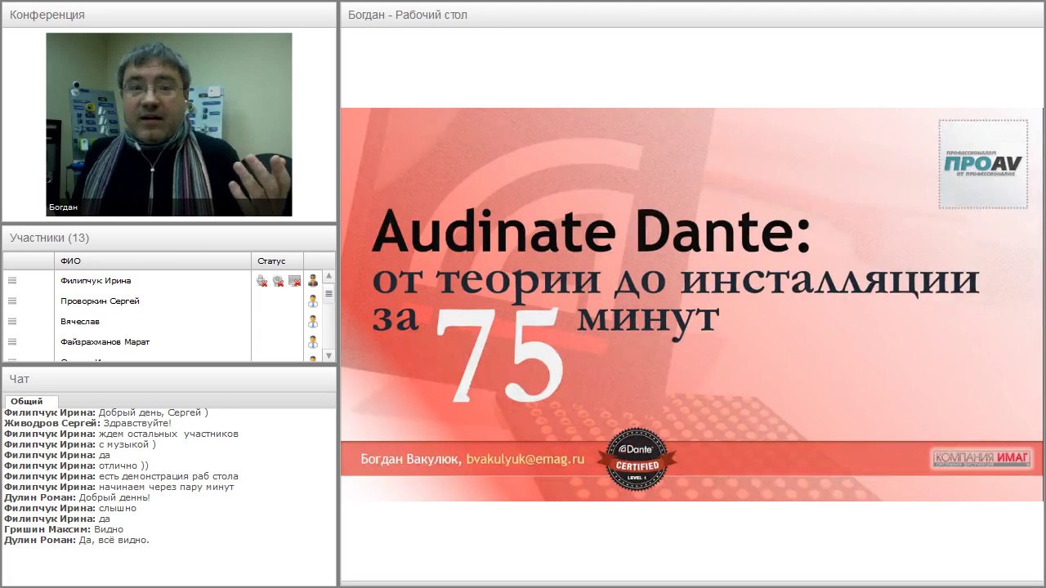This screenshot has width=1046, height=588.
Task: Click the slide title 'Audinate Dante:'
Action: (592, 233)
